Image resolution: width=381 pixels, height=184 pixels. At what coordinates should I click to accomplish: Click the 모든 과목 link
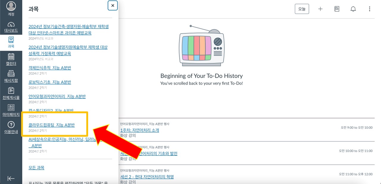coord(36,168)
